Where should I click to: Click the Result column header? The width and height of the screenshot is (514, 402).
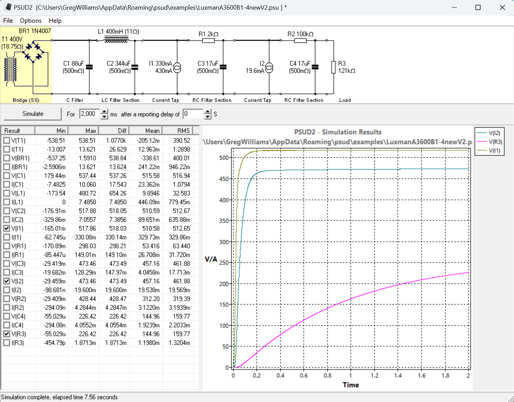click(x=18, y=131)
